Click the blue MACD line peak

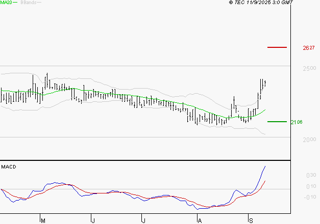[265, 166]
